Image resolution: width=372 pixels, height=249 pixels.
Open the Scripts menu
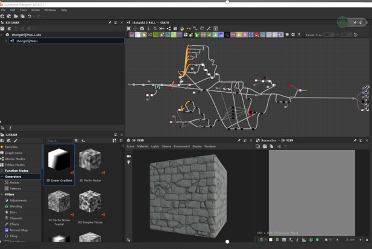[x=36, y=10]
